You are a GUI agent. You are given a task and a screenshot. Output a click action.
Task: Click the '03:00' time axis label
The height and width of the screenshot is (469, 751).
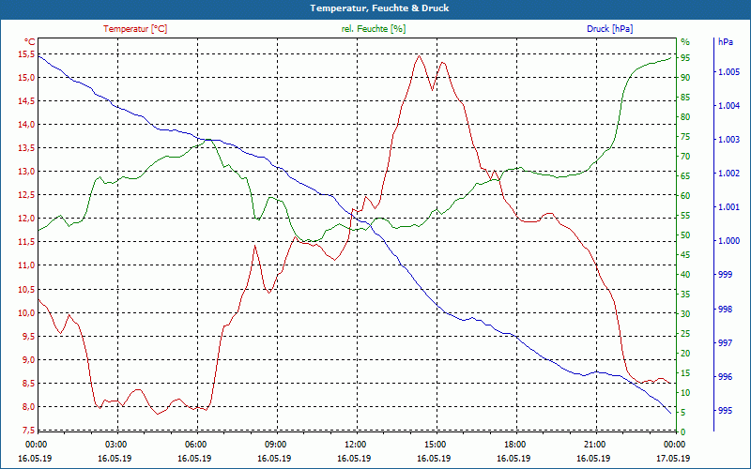click(x=115, y=444)
